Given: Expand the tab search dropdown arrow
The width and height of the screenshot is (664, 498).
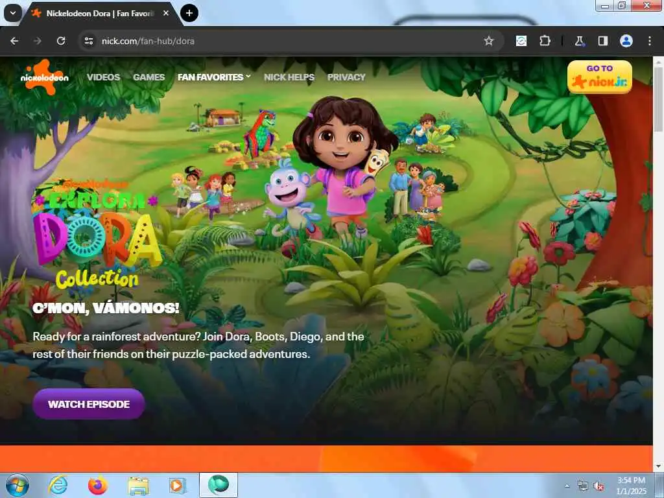Looking at the screenshot, I should 13,13.
